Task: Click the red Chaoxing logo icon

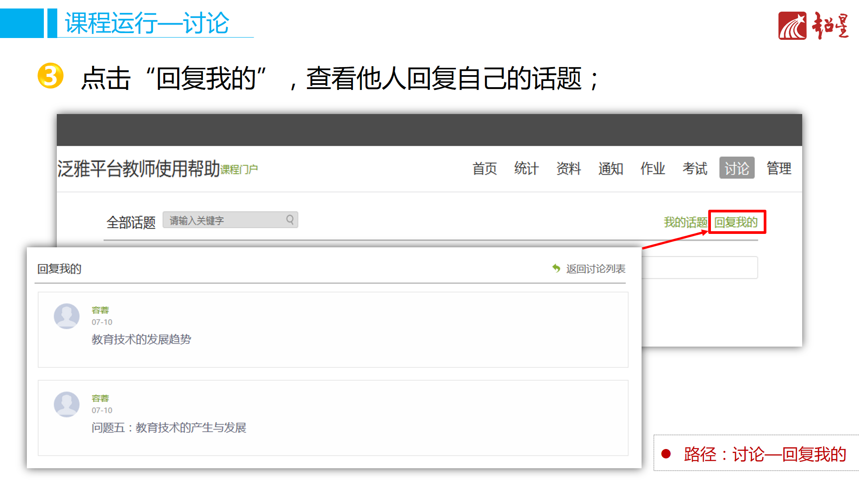Action: pyautogui.click(x=792, y=26)
